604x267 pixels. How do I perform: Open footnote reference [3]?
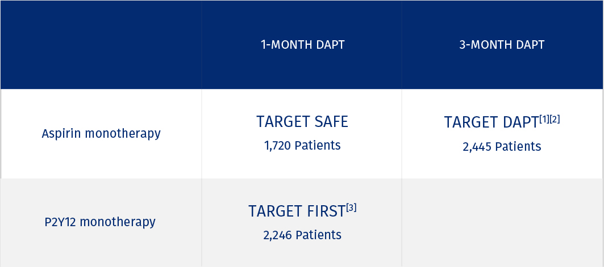[351, 208]
